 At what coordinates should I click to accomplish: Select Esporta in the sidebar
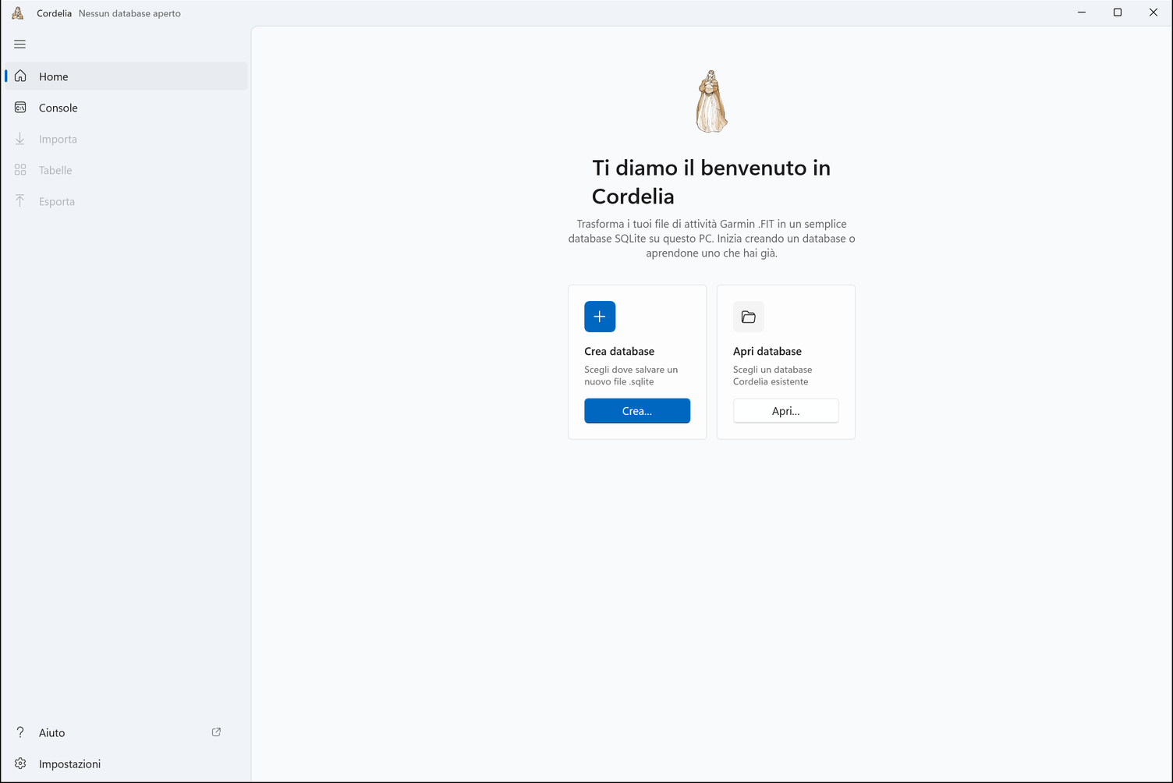pyautogui.click(x=126, y=200)
